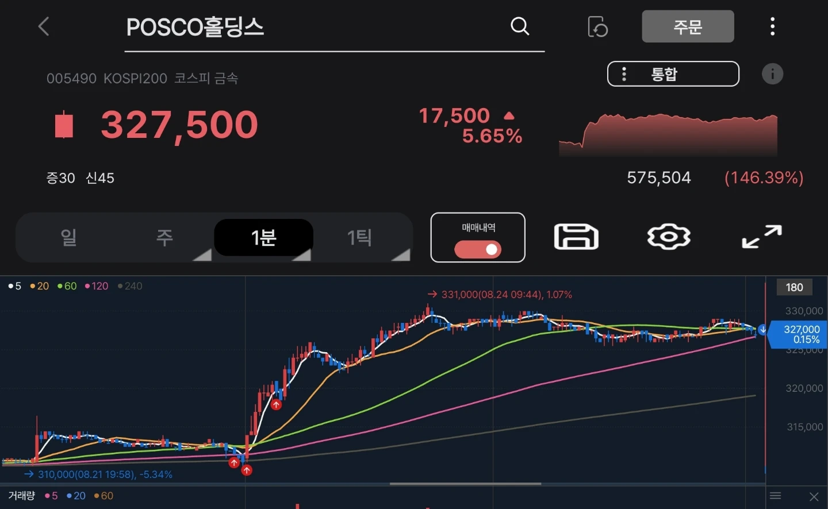Tap the 180 candle count box
Image resolution: width=828 pixels, height=509 pixels.
click(x=794, y=287)
